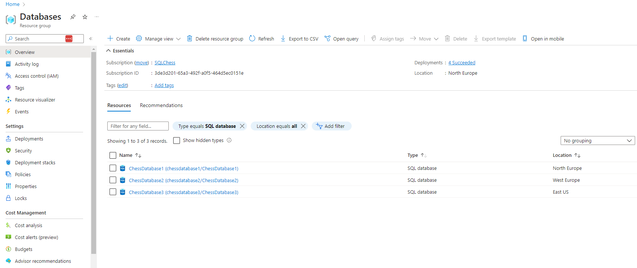Enable Show hidden types checkbox
Viewport: 637px width, 268px height.
pos(177,141)
